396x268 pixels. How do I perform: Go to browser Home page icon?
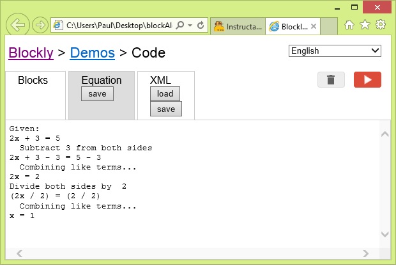tap(349, 25)
